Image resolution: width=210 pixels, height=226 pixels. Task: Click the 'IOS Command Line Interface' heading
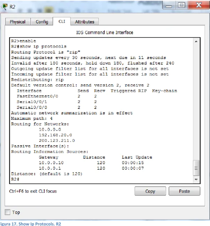pos(105,32)
